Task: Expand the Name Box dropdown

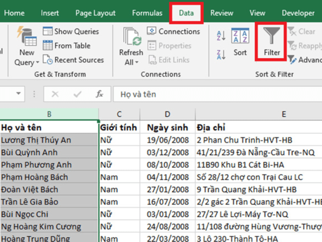Action: tap(18, 94)
